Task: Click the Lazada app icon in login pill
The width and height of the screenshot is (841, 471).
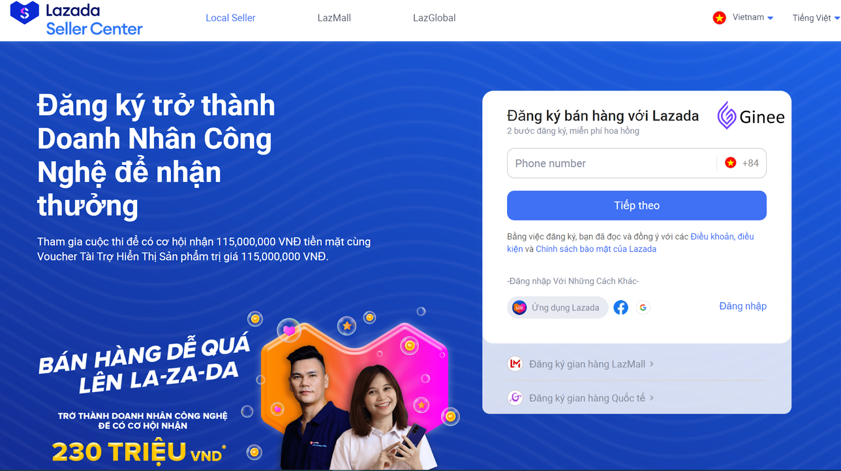Action: click(519, 308)
